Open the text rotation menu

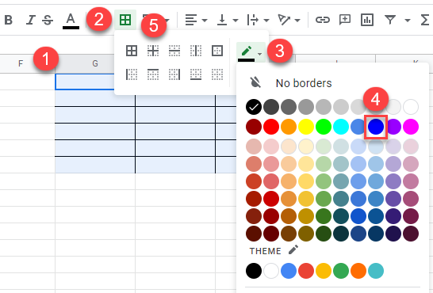tap(284, 20)
